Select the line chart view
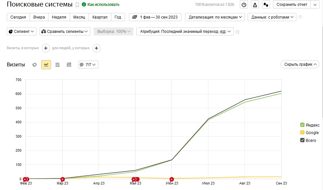 click(x=46, y=65)
